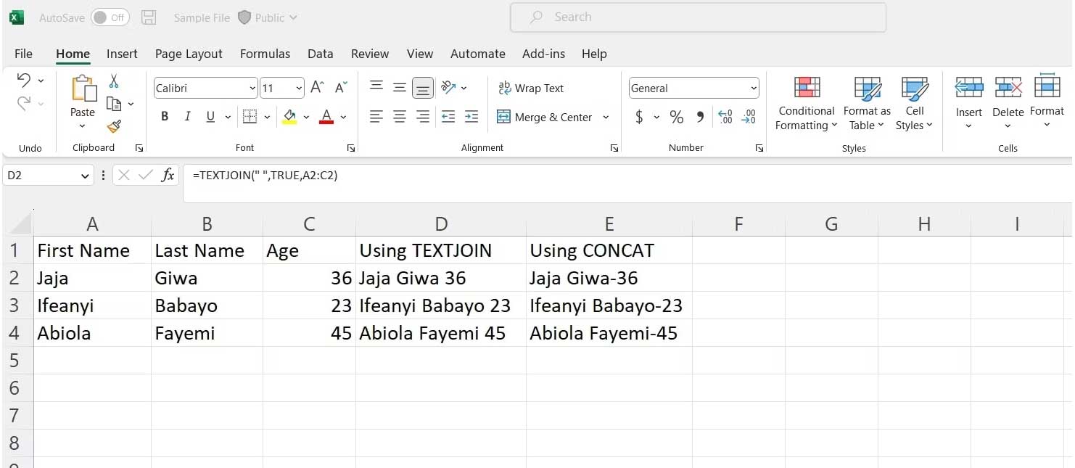Viewport: 1075px width, 468px height.
Task: Open the Name Box dropdown arrow
Action: [x=85, y=176]
